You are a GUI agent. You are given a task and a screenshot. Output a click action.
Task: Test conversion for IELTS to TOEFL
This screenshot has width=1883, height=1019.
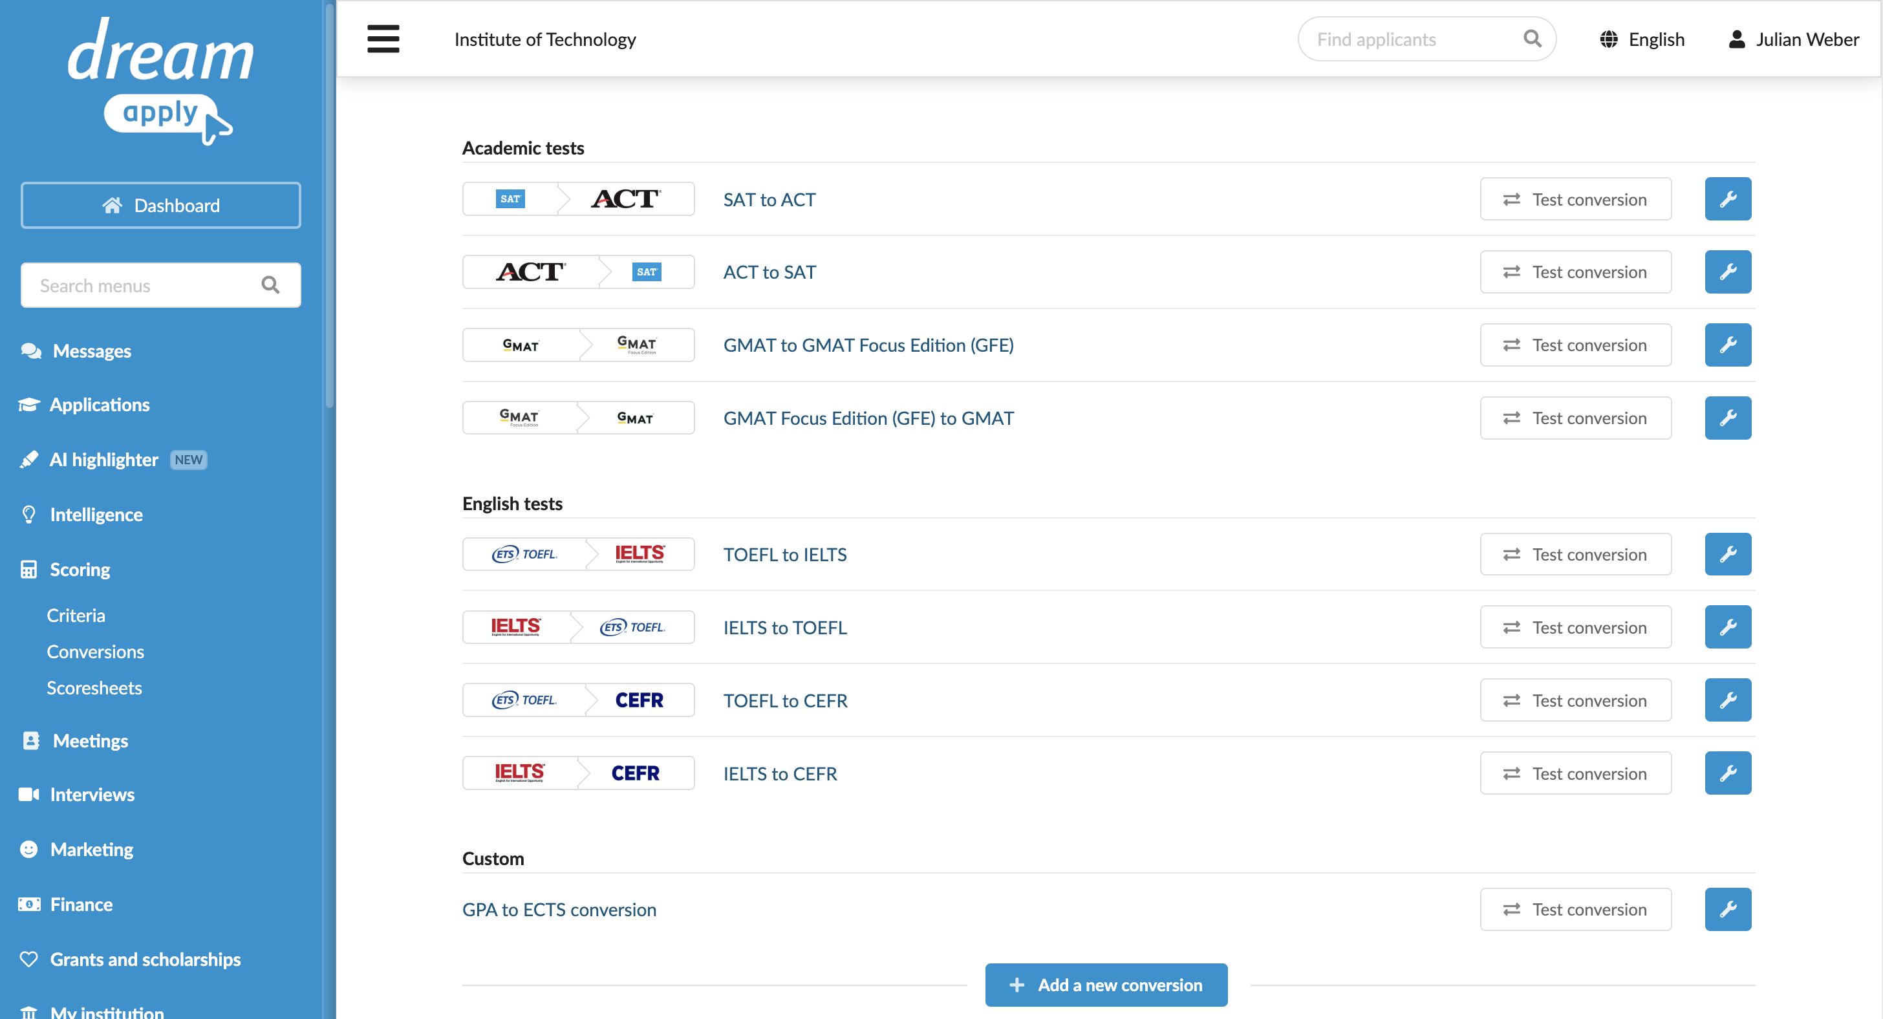pyautogui.click(x=1575, y=627)
